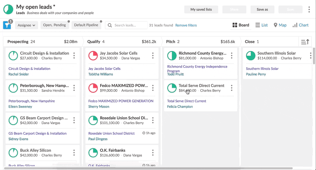
Task: Switch to Chart view
Action: [300, 25]
